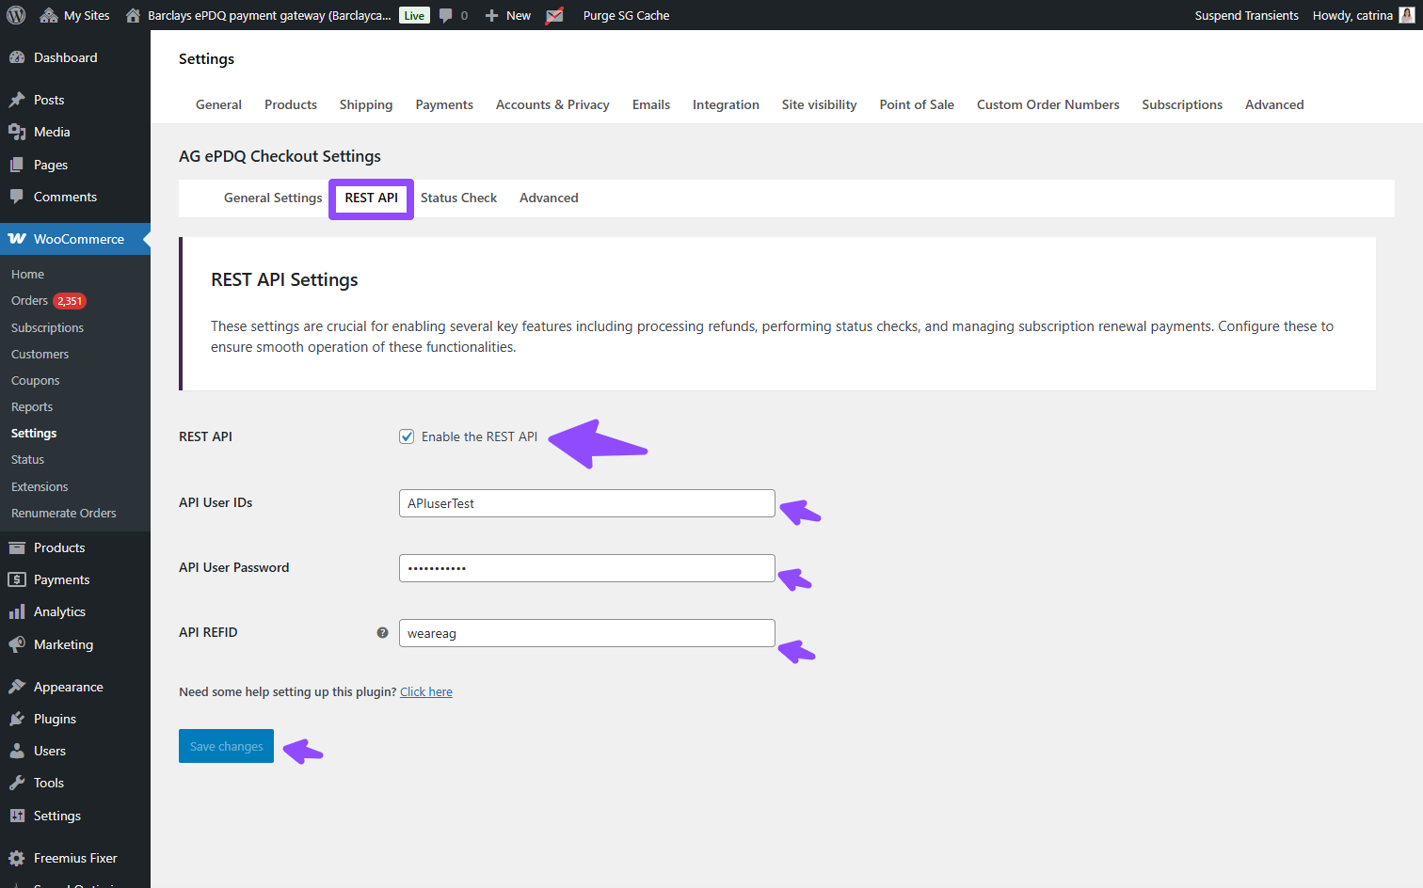Switch to Status Check sub-tab
Viewport: 1423px width, 888px height.
pos(458,198)
